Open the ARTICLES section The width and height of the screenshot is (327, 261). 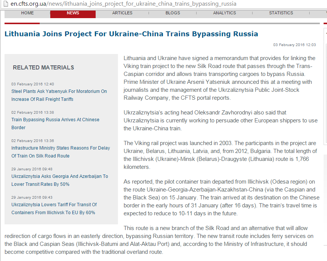click(122, 13)
